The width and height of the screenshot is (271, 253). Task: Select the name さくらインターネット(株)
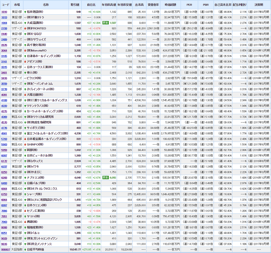coord(40,89)
